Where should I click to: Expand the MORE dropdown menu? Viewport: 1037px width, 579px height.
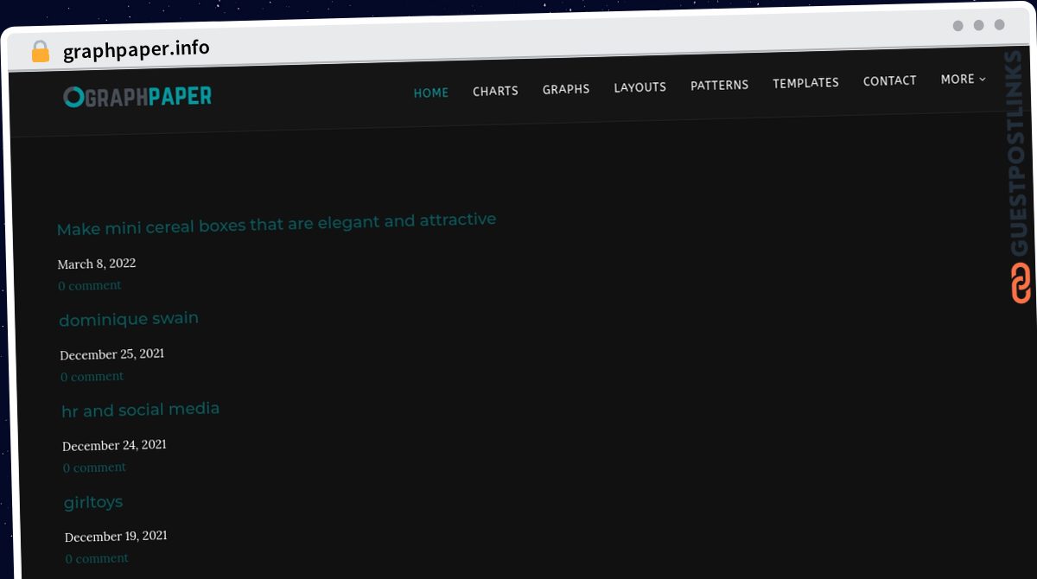[963, 79]
